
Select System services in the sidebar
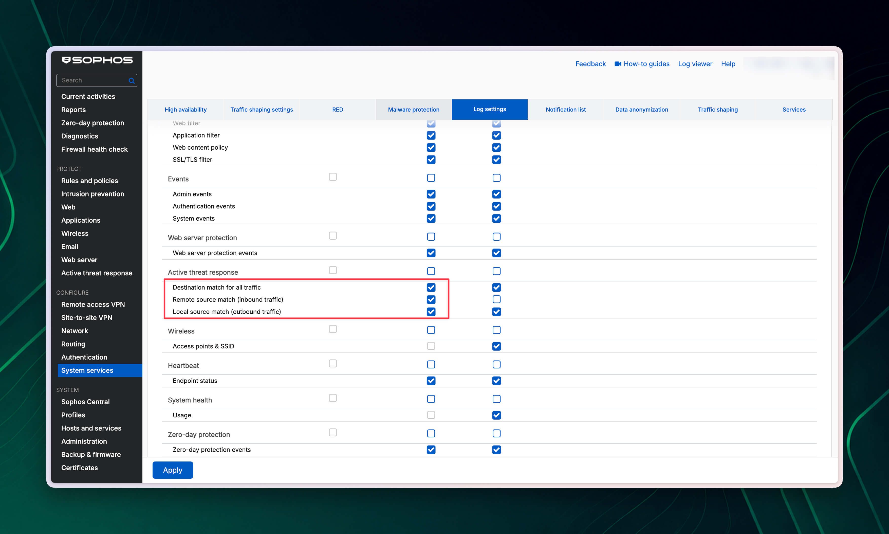coord(100,370)
